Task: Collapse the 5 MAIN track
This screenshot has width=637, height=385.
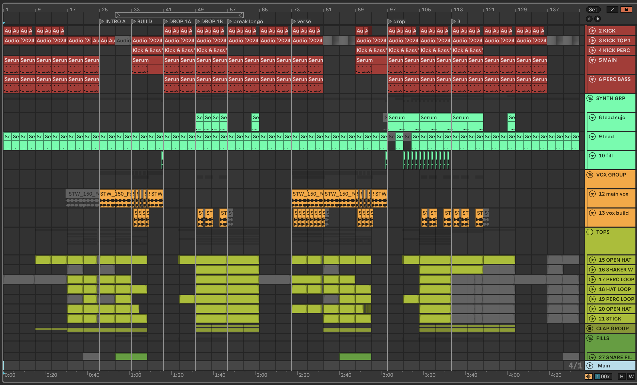Action: click(x=592, y=60)
